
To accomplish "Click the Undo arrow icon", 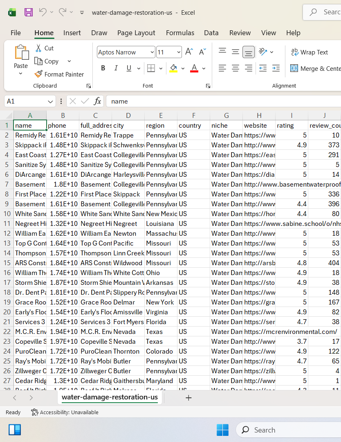I will click(43, 12).
